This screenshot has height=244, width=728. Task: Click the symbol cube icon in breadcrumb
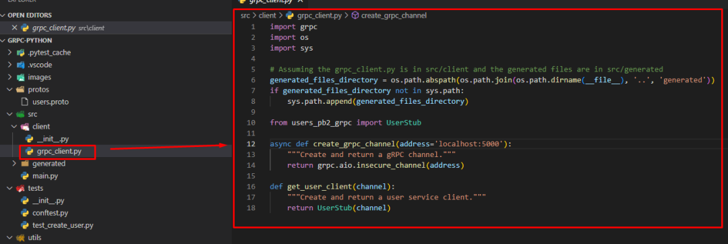[x=355, y=16]
